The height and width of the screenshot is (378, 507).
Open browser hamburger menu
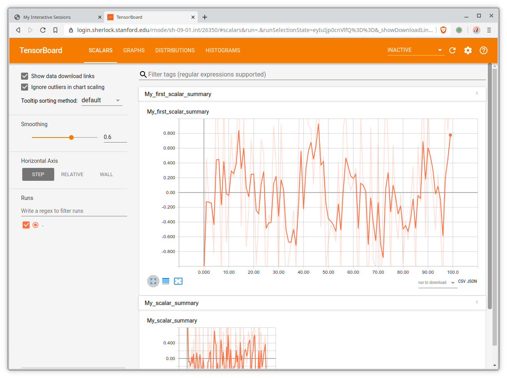(489, 30)
